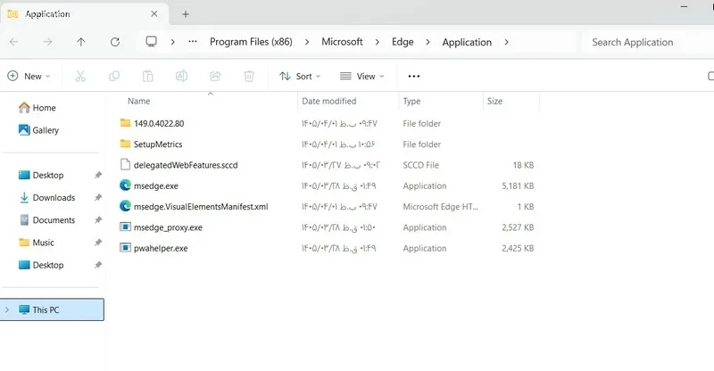The width and height of the screenshot is (714, 371).
Task: Go back to previous folder
Action: (14, 42)
